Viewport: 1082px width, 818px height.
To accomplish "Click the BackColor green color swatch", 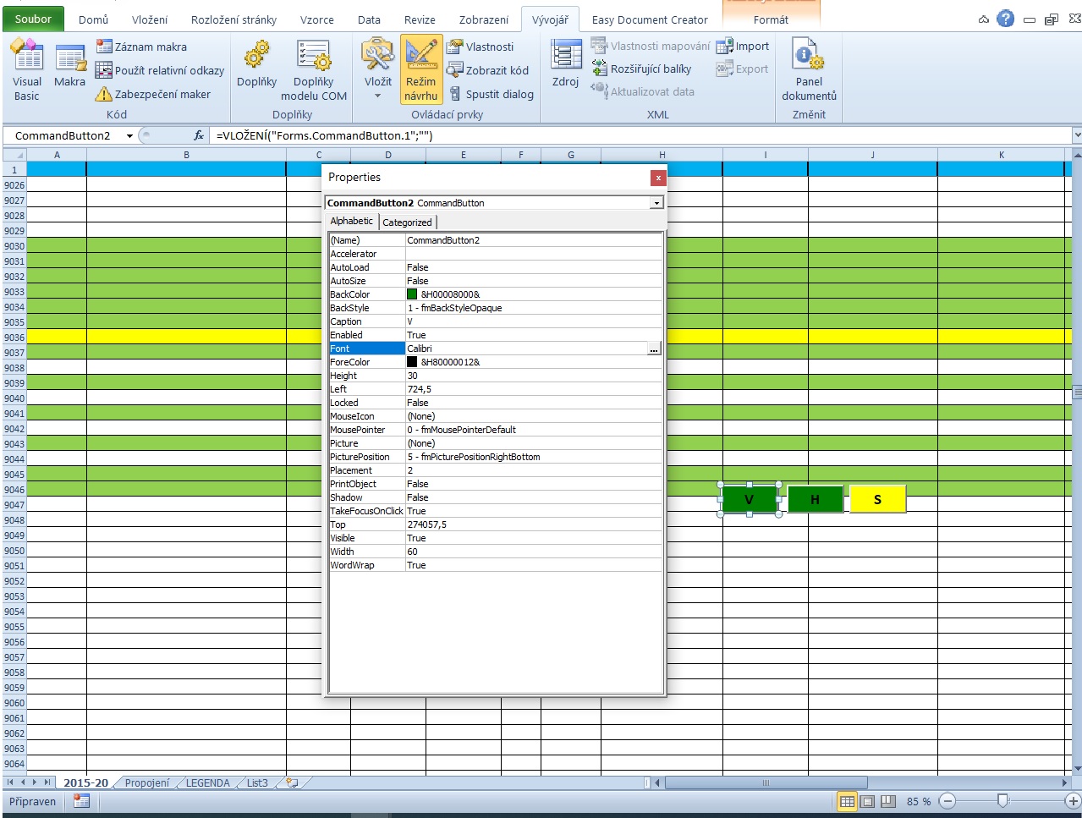I will pos(412,294).
